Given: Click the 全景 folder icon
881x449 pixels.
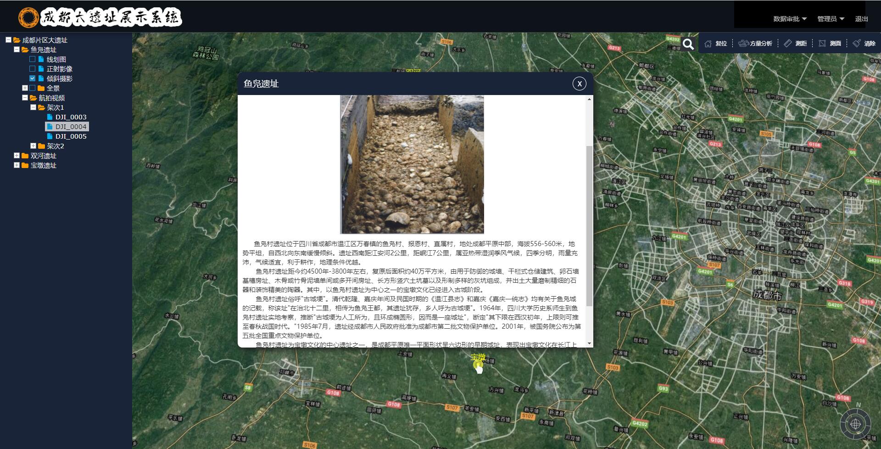Looking at the screenshot, I should tap(41, 88).
